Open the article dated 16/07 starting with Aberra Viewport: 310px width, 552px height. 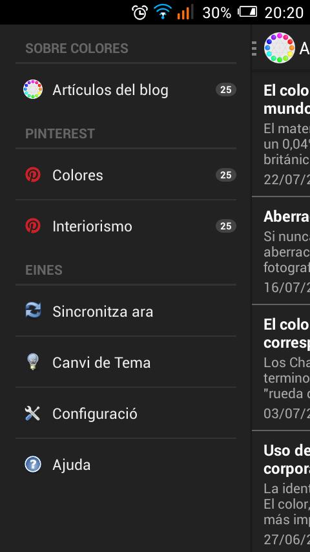pyautogui.click(x=281, y=251)
